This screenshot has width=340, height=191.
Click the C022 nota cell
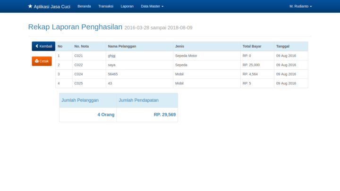click(x=78, y=65)
